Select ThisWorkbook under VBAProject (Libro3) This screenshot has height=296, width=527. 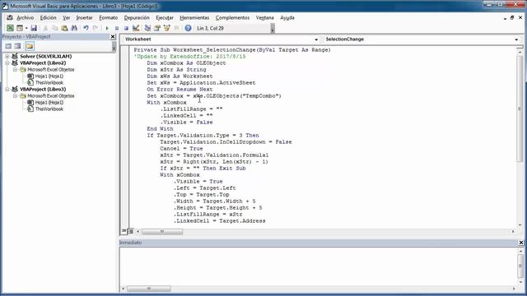49,109
